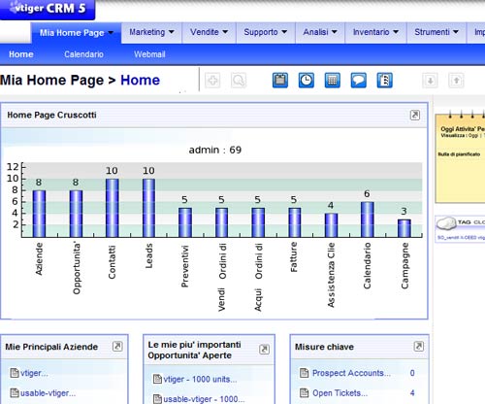
Task: Open usable-vtiger - 1000 opportunity link
Action: (x=204, y=399)
